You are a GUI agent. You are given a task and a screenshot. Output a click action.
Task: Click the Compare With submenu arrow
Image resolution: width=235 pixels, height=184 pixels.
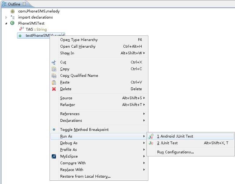144,163
